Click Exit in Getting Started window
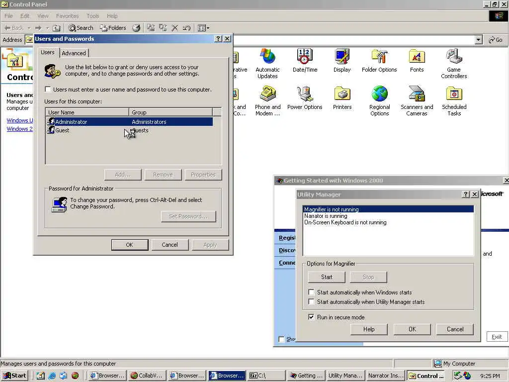Screen dimensions: 509x382 tap(497, 337)
